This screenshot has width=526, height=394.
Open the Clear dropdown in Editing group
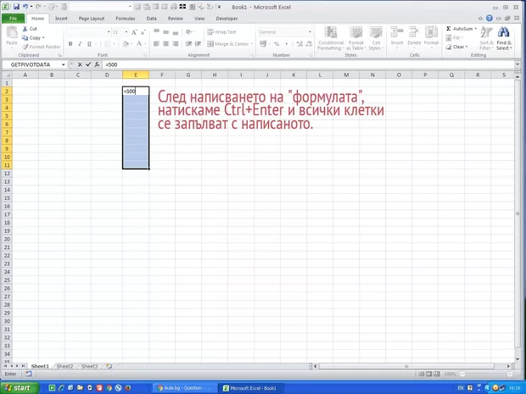[458, 47]
